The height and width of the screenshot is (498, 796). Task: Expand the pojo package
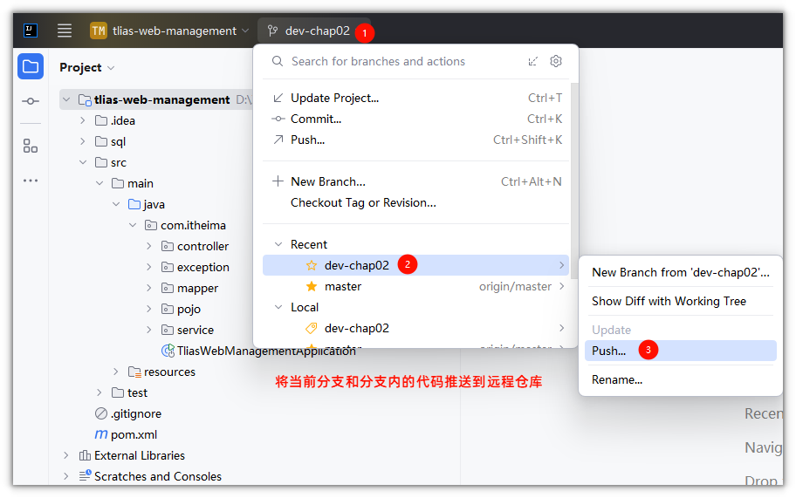148,309
